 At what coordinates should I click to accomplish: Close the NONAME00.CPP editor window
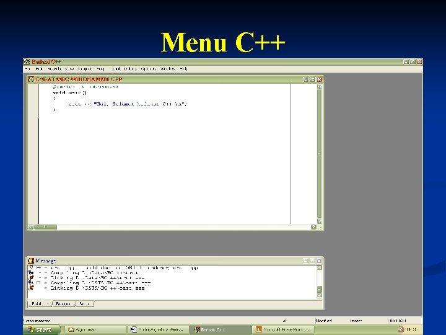point(320,79)
